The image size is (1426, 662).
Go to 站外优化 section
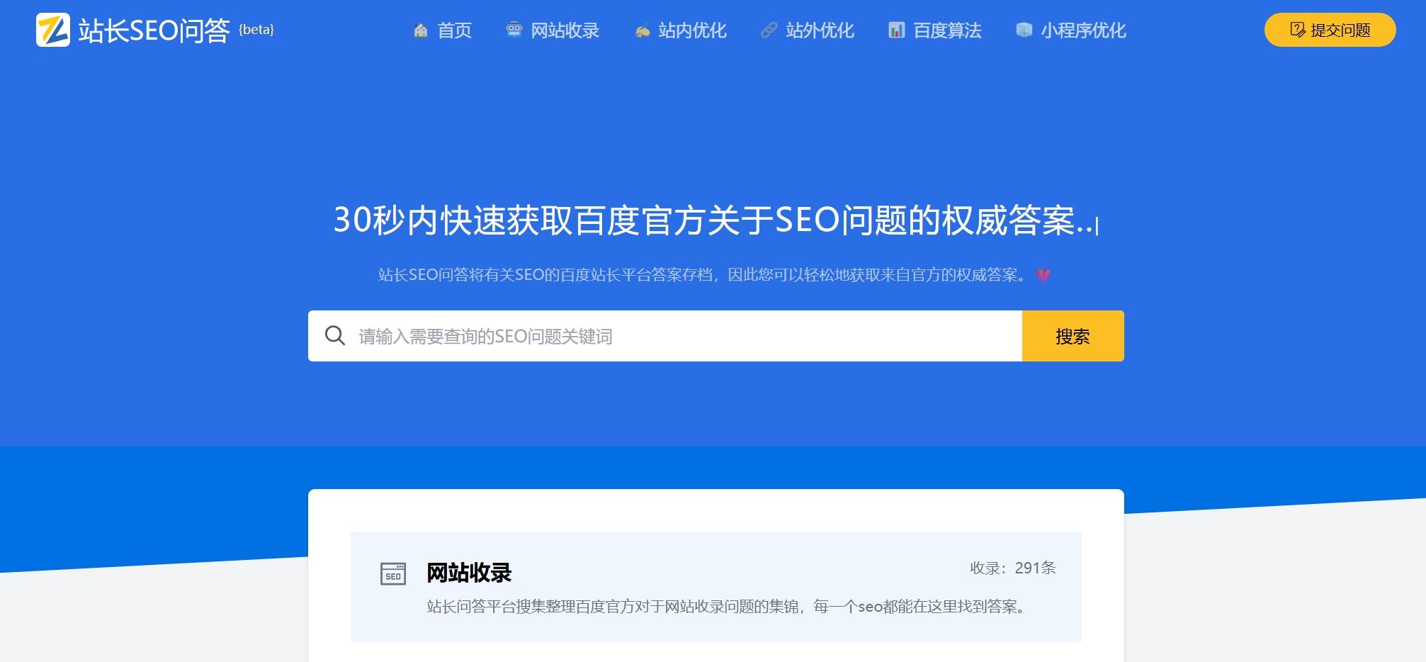coord(808,30)
